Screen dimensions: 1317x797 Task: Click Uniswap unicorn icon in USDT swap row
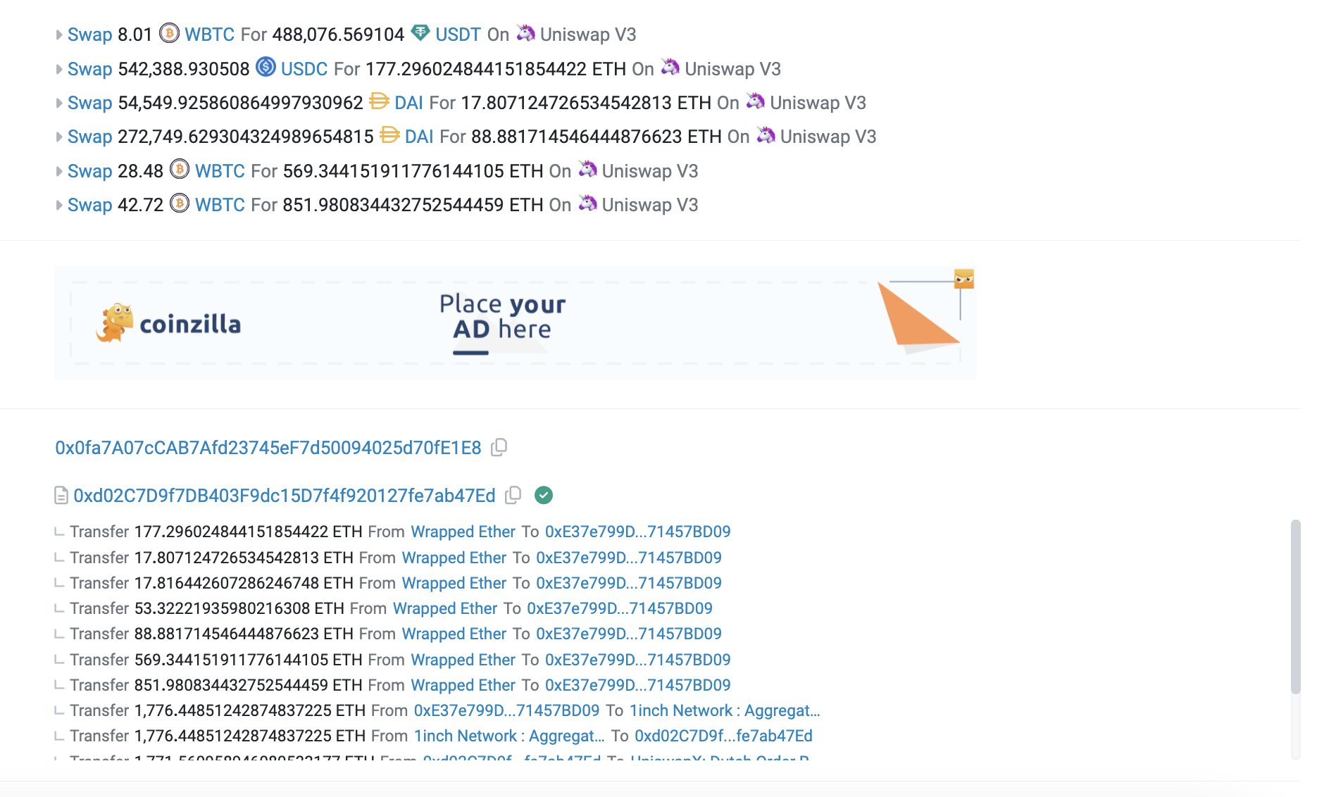(x=525, y=32)
